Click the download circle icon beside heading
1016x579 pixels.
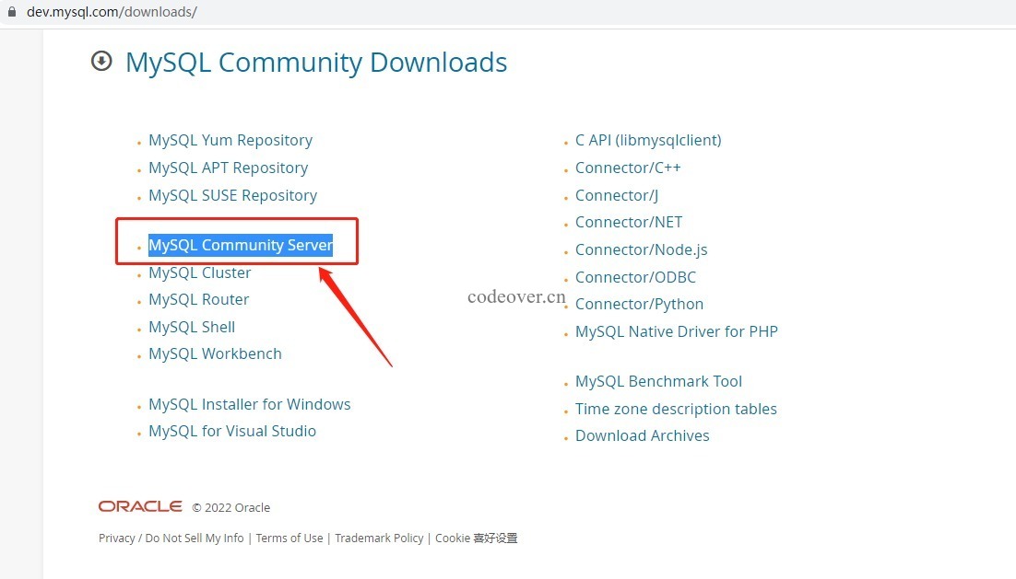click(x=101, y=62)
